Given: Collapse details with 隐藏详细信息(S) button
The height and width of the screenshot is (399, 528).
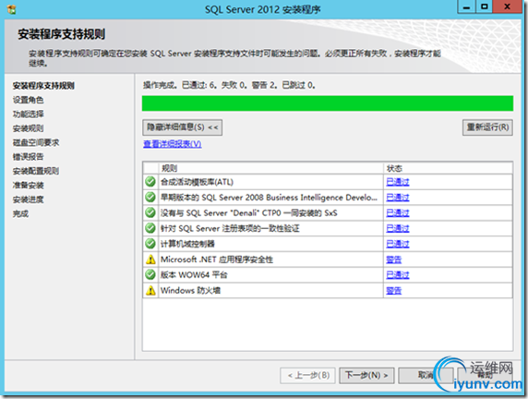Looking at the screenshot, I should point(182,127).
